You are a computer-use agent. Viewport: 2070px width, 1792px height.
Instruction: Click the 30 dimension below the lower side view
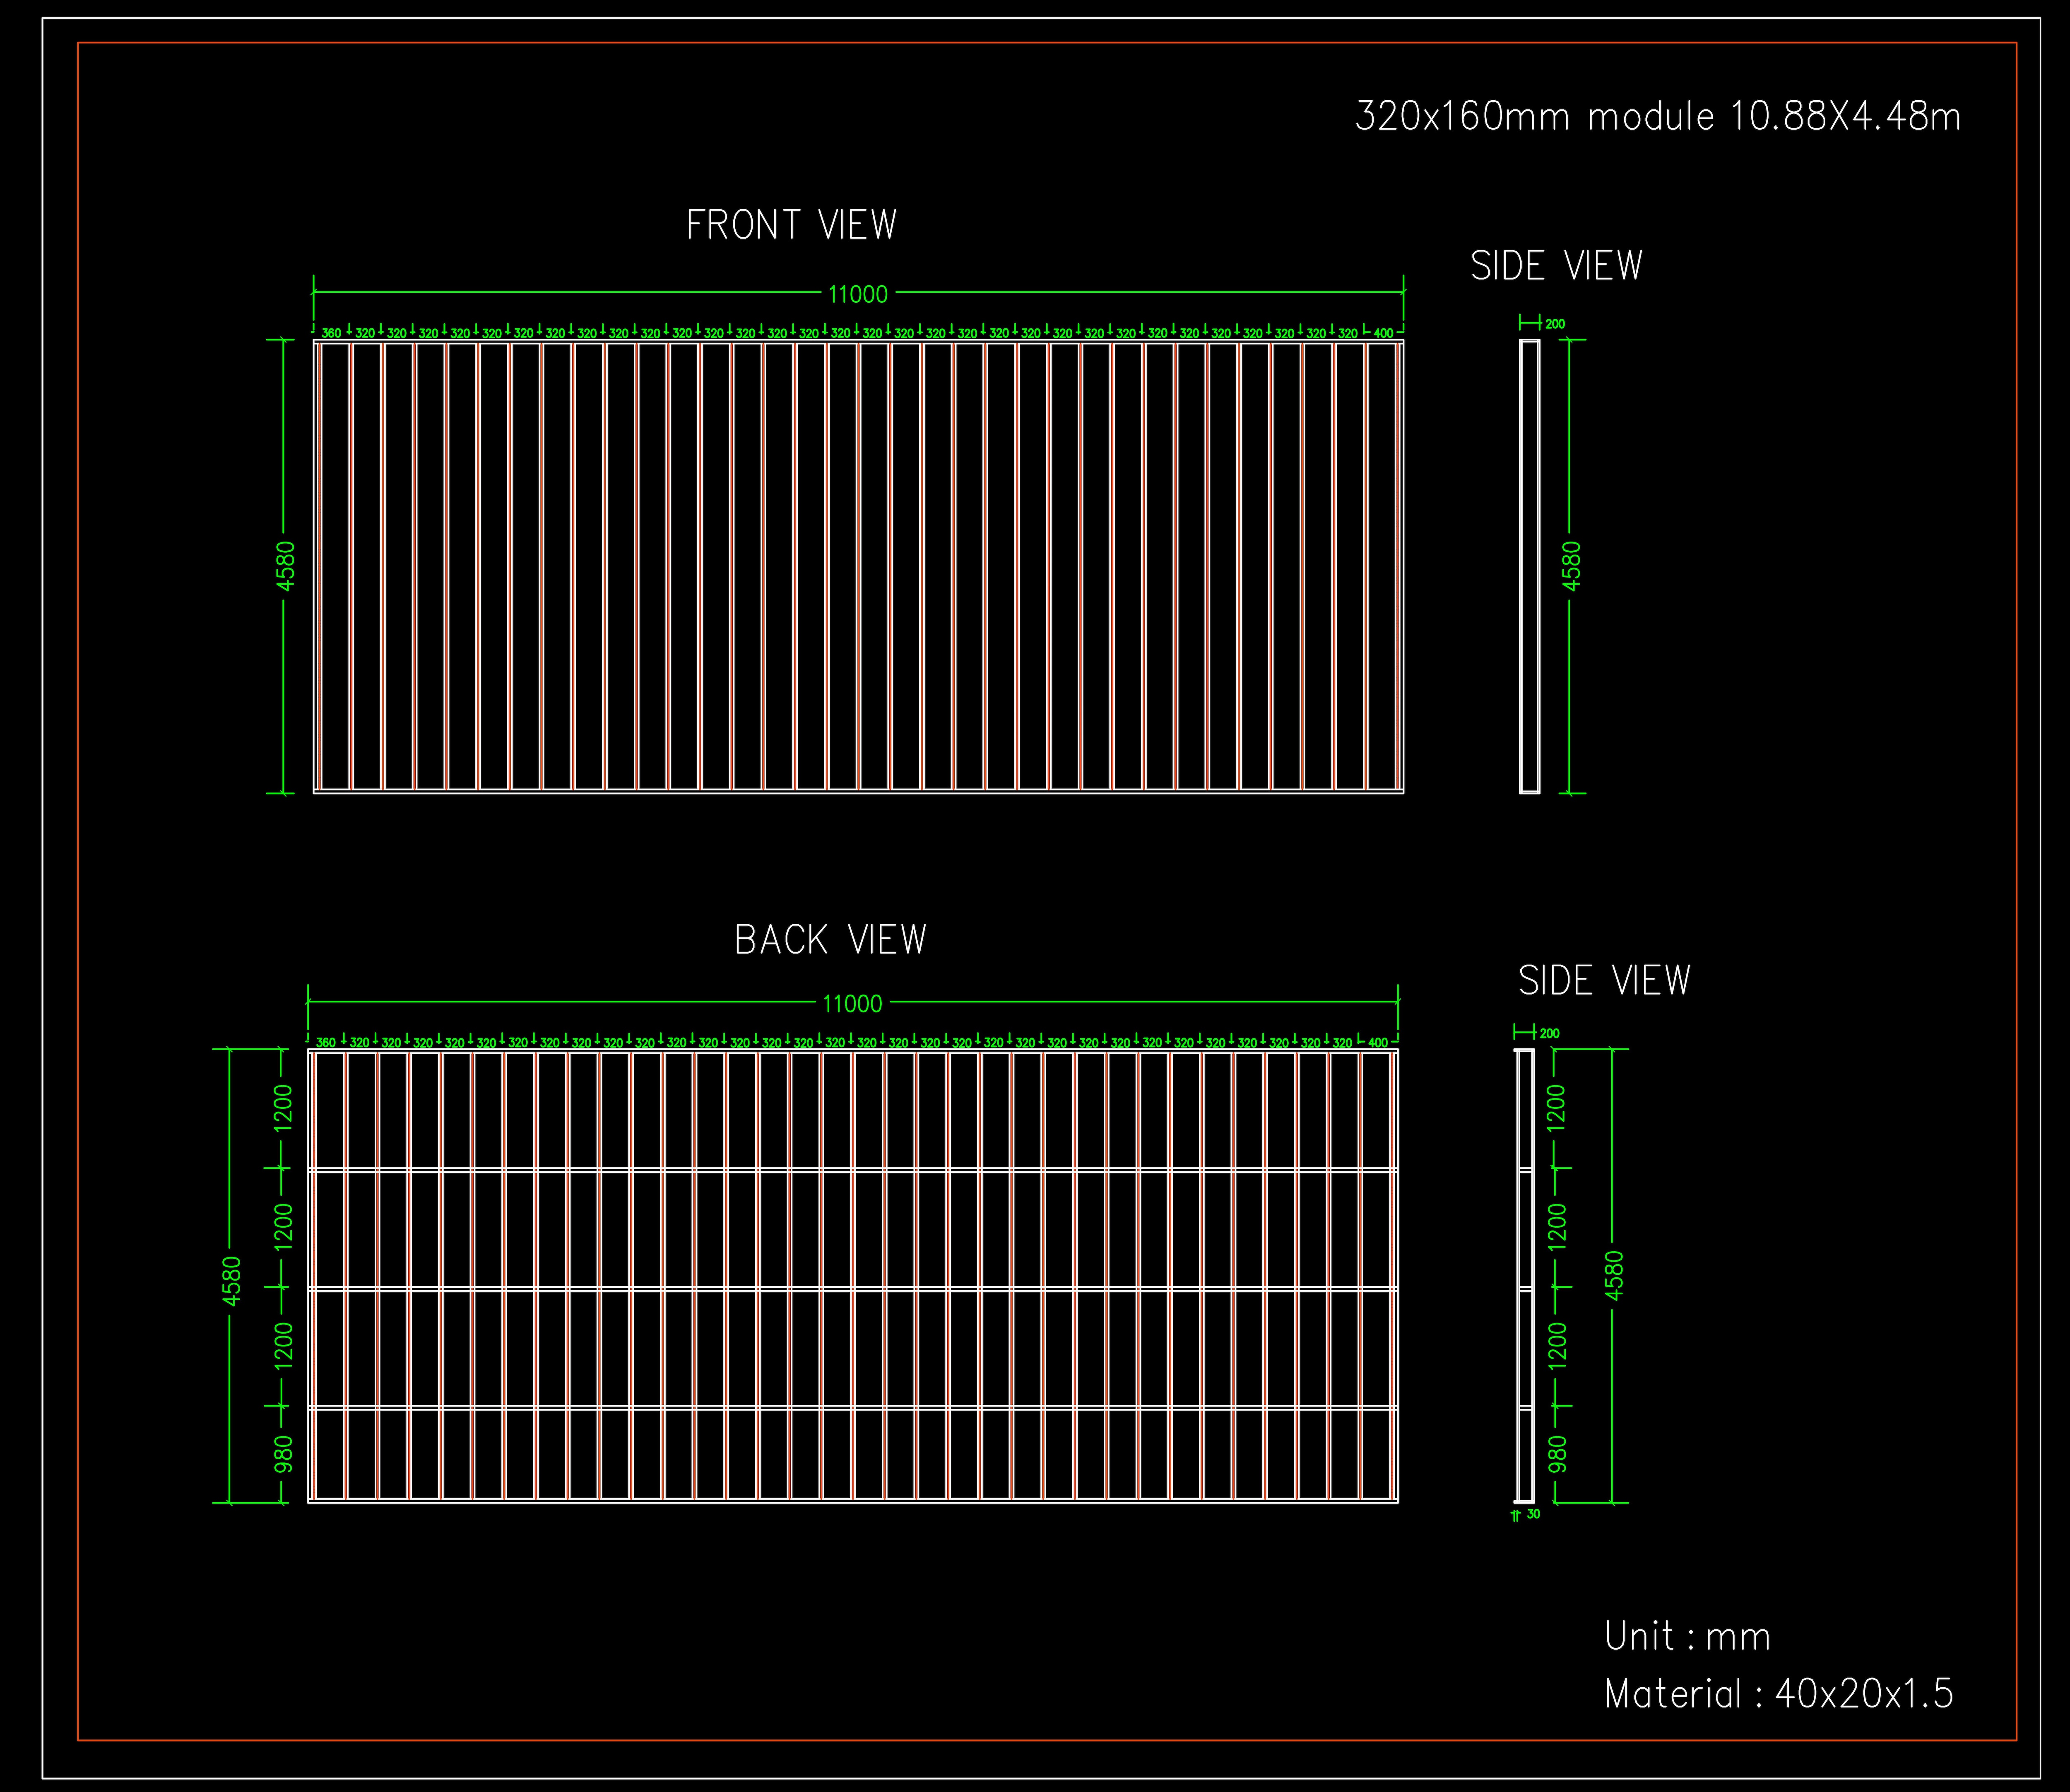pos(1534,1514)
